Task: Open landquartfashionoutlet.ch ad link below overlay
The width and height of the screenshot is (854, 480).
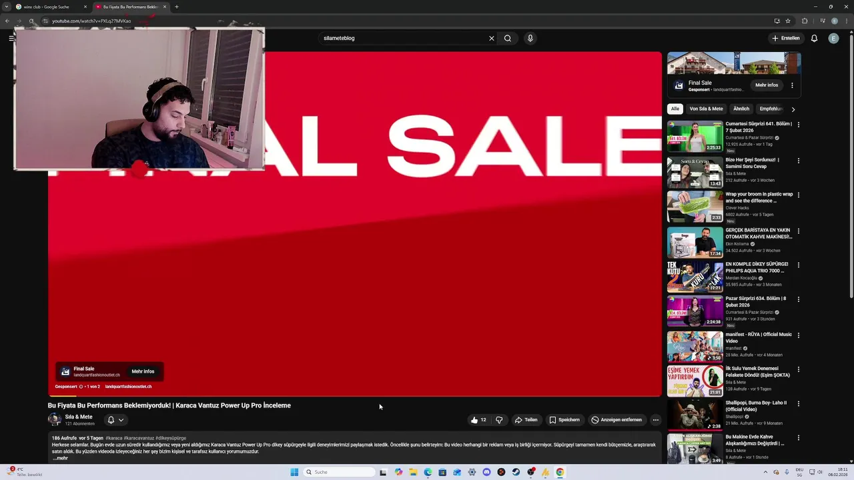Action: coord(128,387)
